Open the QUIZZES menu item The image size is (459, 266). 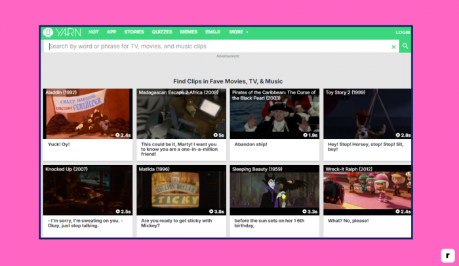coord(163,32)
